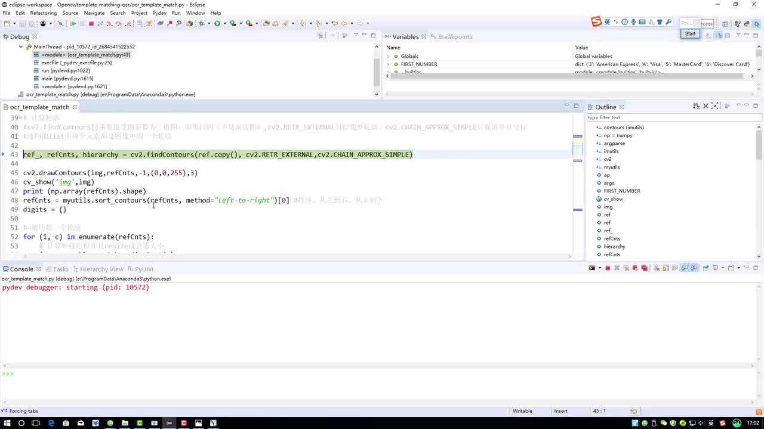Viewport: 764px width, 429px height.
Task: Open the Run launch dropdown arrow
Action: 224,24
